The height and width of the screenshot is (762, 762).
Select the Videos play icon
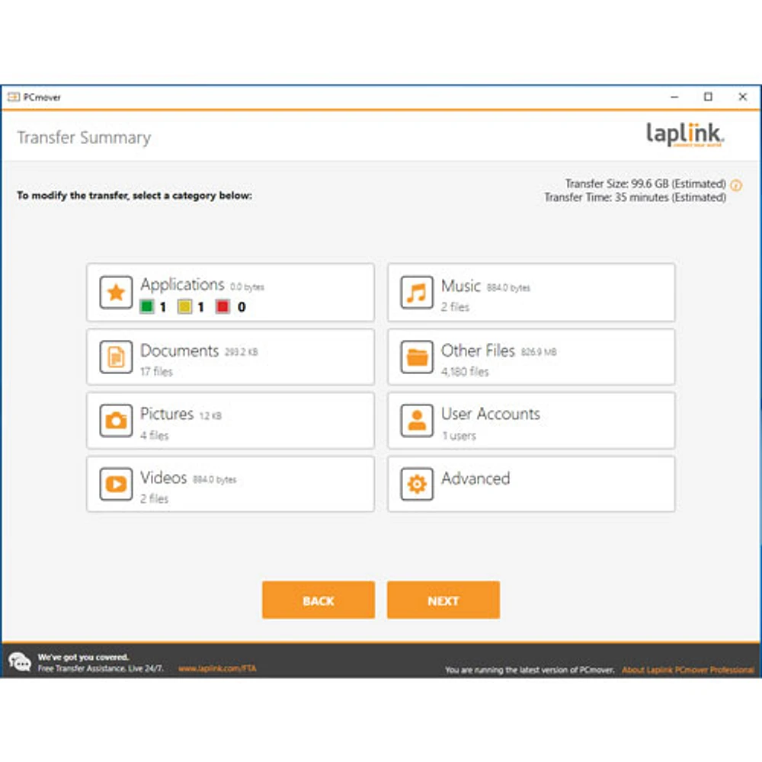pos(115,484)
